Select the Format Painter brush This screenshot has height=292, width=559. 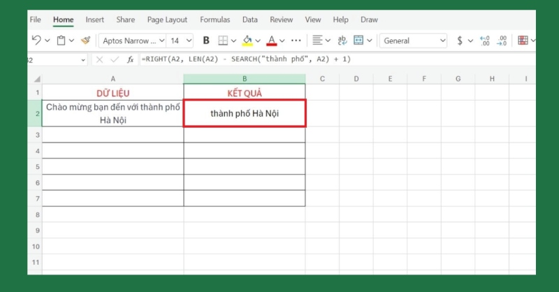(x=85, y=41)
